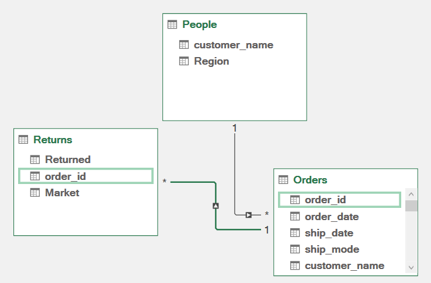Click the icon beside the ship_mode field
431x283 pixels.
point(295,249)
